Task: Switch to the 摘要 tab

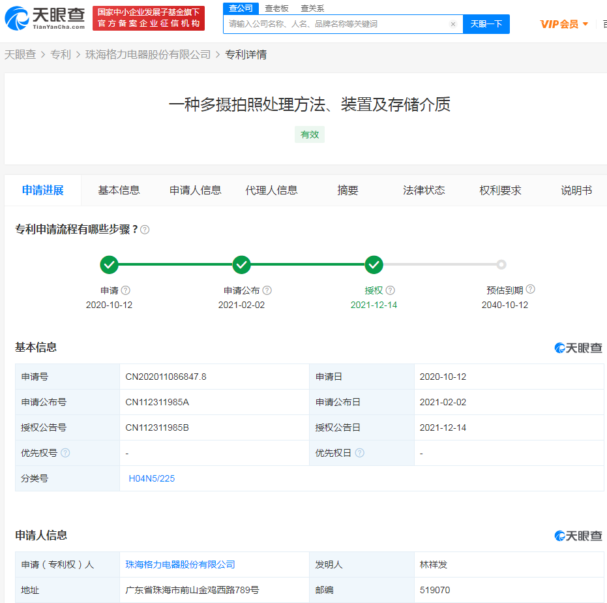Action: point(348,191)
